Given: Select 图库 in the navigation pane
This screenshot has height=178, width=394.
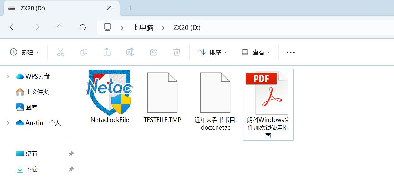Looking at the screenshot, I should [x=31, y=107].
